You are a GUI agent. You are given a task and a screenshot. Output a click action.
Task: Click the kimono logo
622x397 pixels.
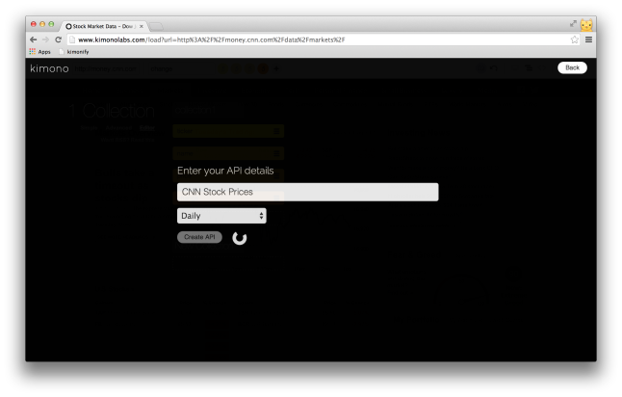coord(49,68)
